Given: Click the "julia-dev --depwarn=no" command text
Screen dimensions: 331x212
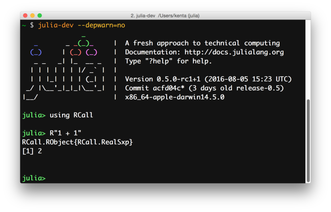Looking at the screenshot, I should [81, 25].
